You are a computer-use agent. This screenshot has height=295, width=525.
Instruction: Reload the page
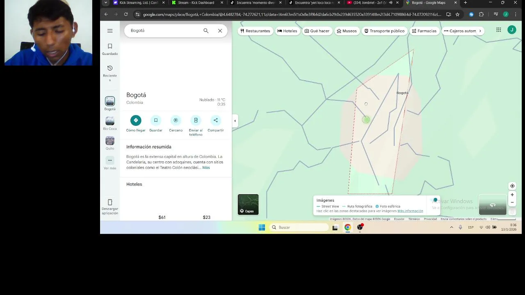126,14
